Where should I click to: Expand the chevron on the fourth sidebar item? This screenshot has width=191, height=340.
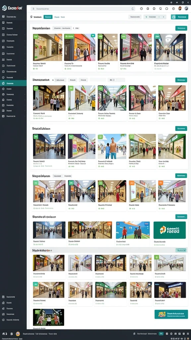click(25, 35)
